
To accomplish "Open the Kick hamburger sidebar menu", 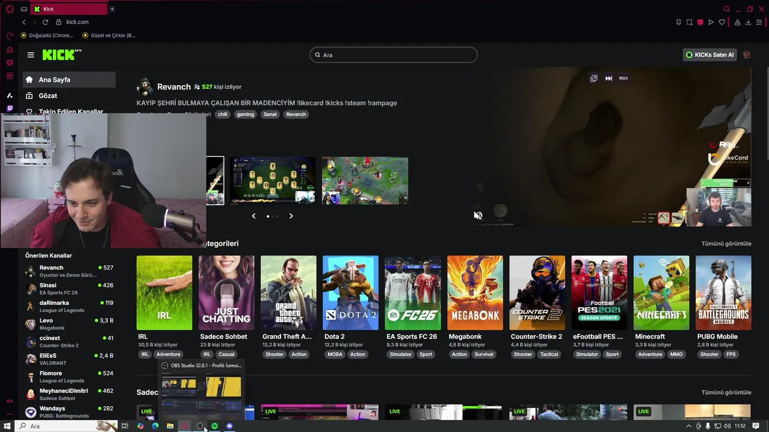I will click(31, 55).
